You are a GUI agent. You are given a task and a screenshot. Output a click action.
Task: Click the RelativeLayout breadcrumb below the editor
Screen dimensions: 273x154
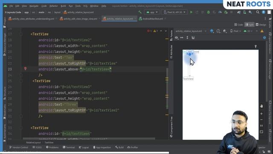[x=33, y=142]
